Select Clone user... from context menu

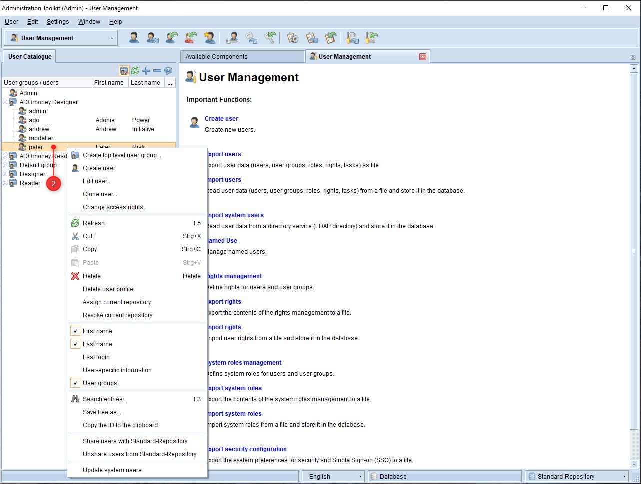point(100,194)
